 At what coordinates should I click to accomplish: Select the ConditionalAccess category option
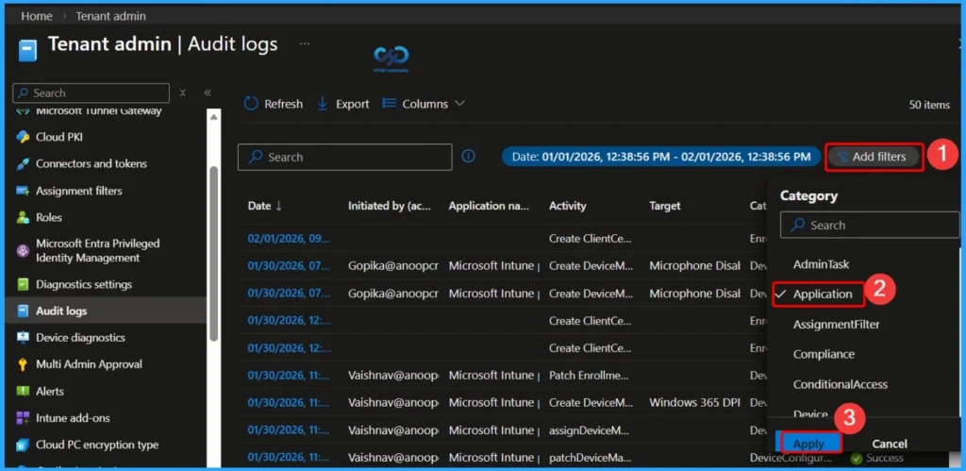click(x=841, y=385)
